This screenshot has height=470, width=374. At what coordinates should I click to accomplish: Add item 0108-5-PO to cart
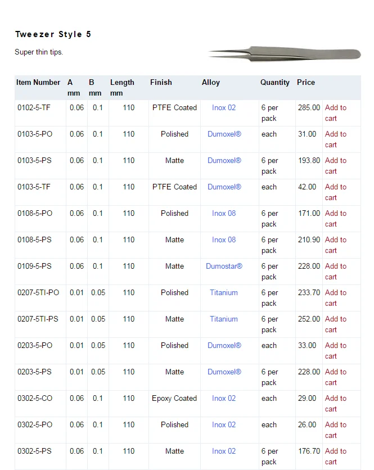(x=335, y=219)
